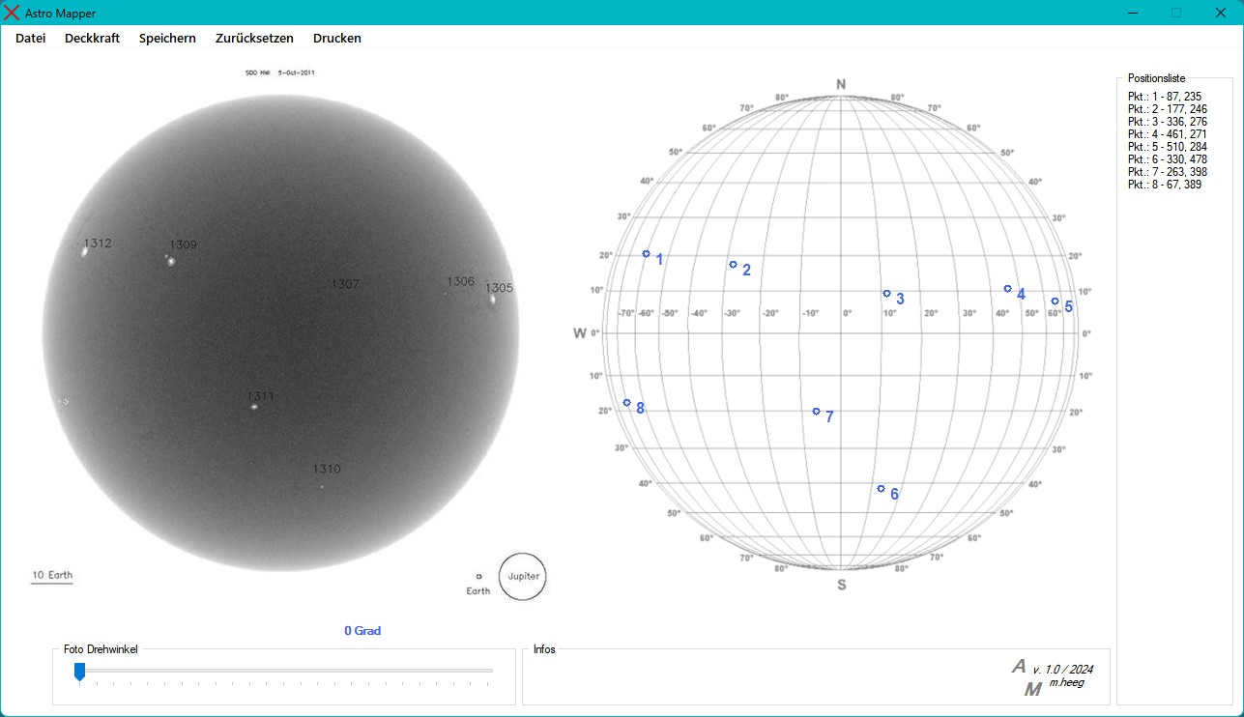The width and height of the screenshot is (1244, 717).
Task: Click the Speichern menu item
Action: click(167, 39)
